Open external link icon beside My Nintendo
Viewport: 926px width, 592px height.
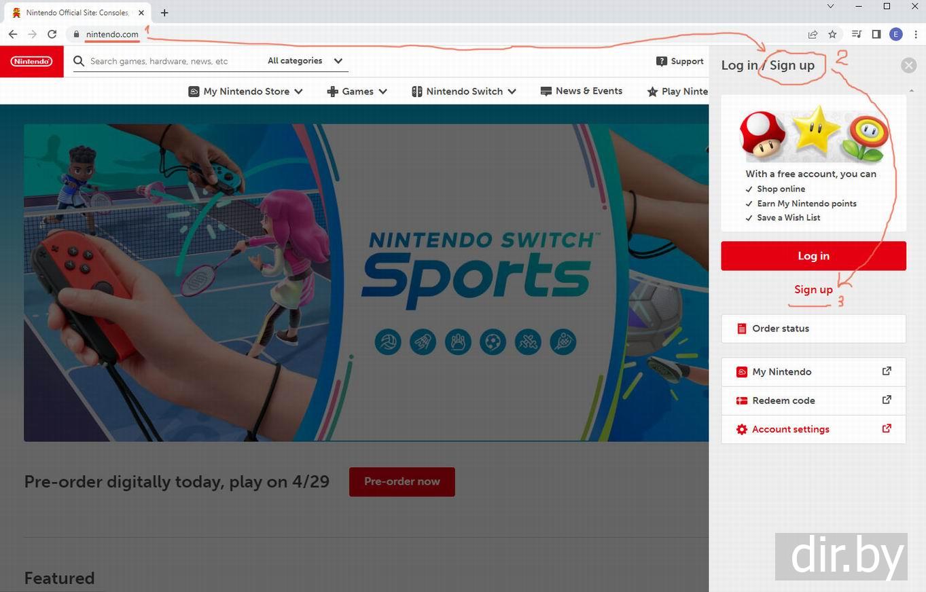coord(887,371)
